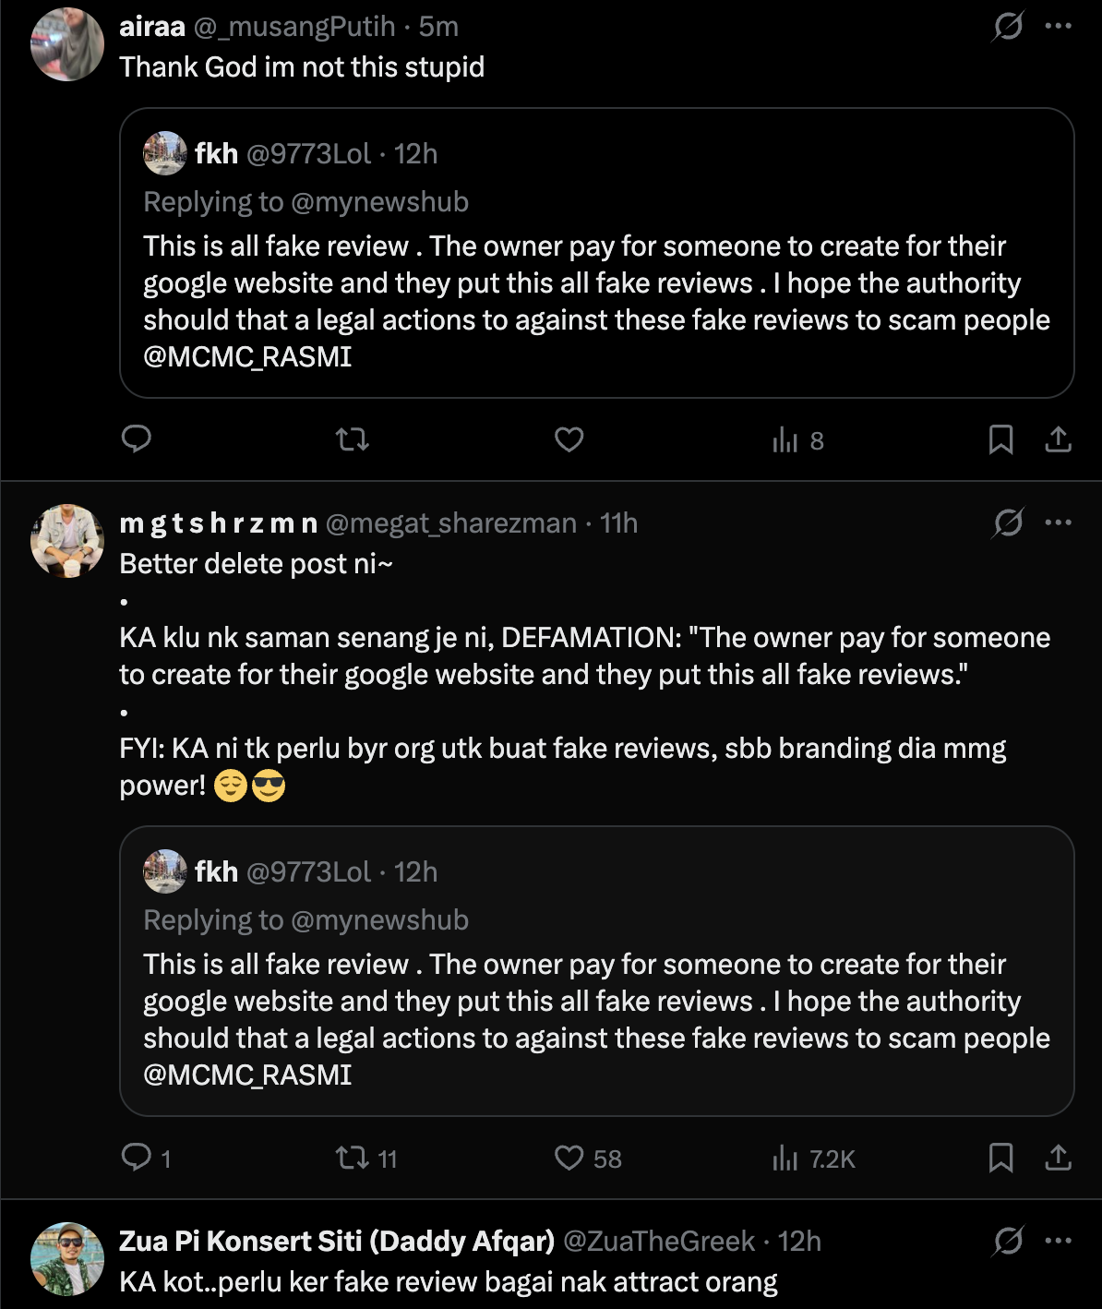Open more options on airaa's tweet

point(1058,26)
